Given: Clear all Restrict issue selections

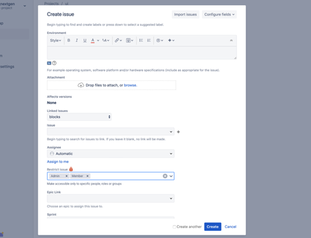Looking at the screenshot, I should pos(165,176).
